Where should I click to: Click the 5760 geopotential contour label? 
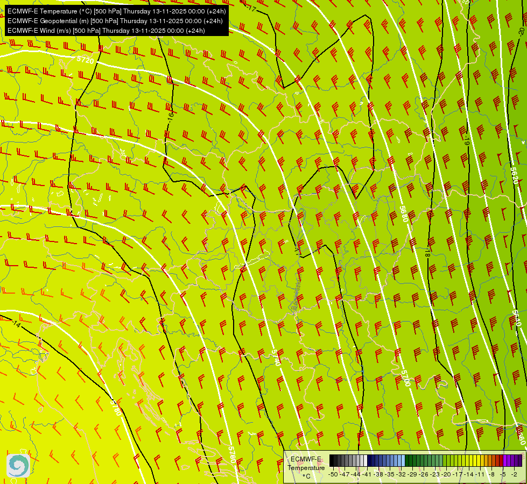[232, 454]
